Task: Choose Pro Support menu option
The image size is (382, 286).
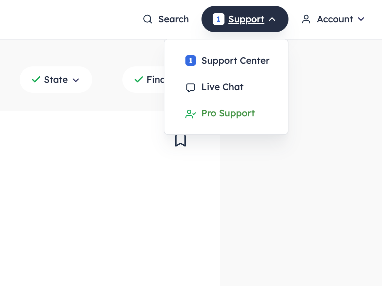Action: coord(228,113)
